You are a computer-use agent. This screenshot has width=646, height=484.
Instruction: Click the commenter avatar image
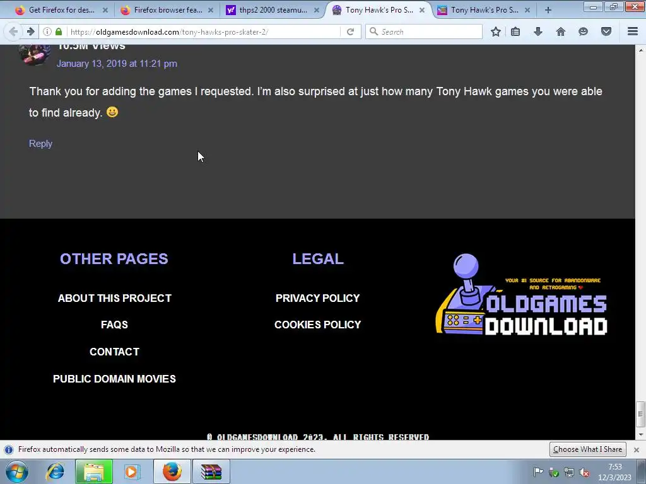pyautogui.click(x=35, y=54)
